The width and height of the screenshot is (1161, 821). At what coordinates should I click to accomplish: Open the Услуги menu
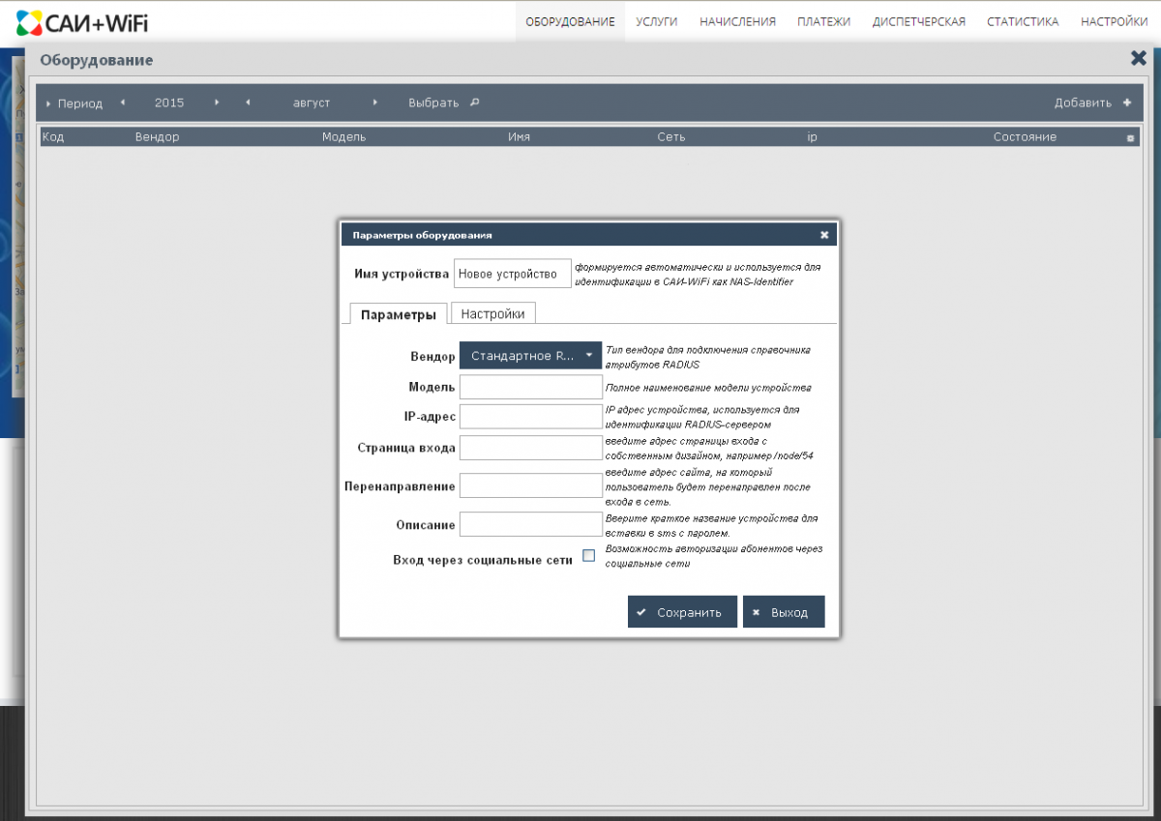(x=657, y=21)
